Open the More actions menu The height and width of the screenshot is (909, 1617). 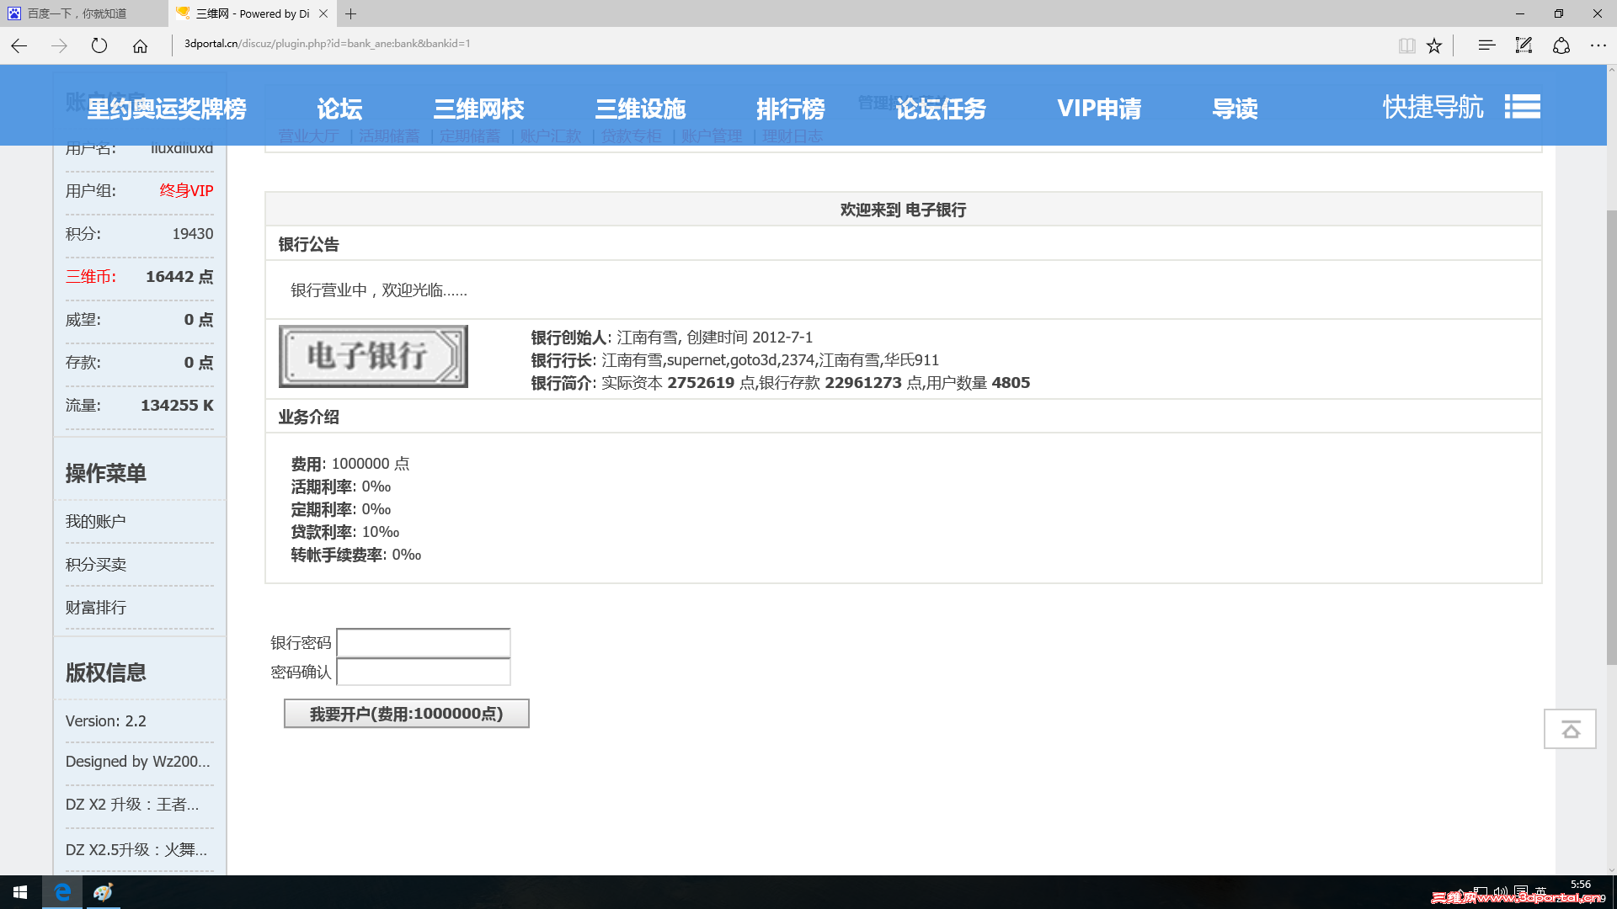click(x=1599, y=45)
